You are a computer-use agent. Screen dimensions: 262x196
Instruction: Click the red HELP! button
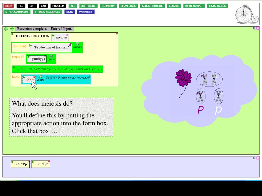[9, 6]
